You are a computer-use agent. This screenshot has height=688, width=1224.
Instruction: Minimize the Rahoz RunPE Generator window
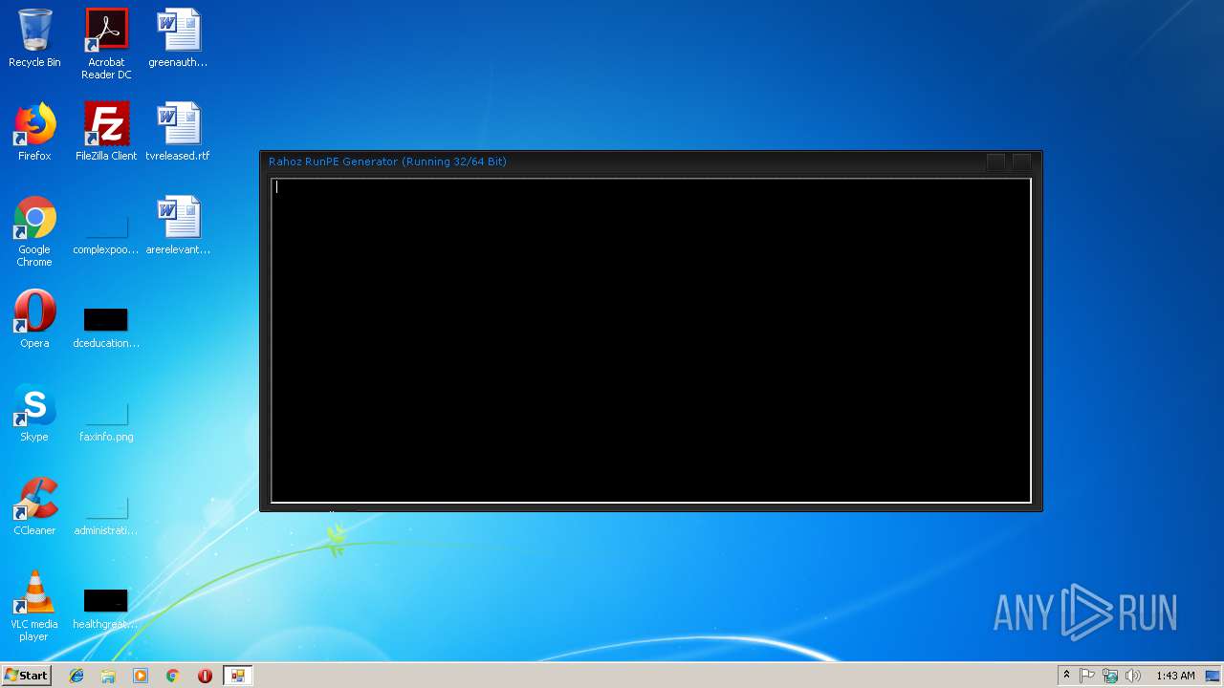995,161
